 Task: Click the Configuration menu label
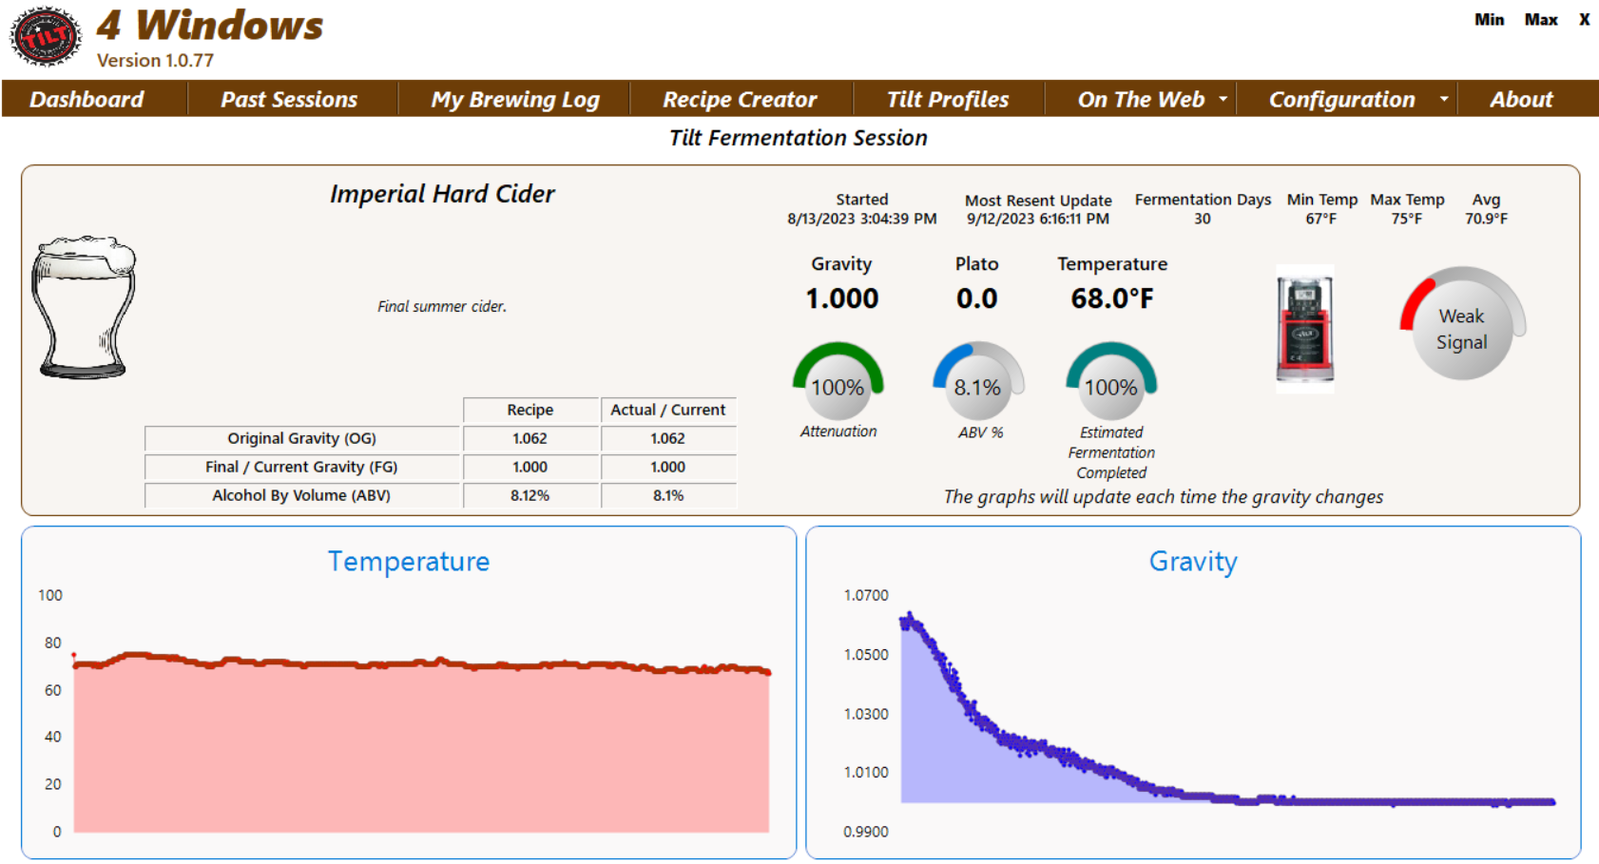click(x=1341, y=99)
